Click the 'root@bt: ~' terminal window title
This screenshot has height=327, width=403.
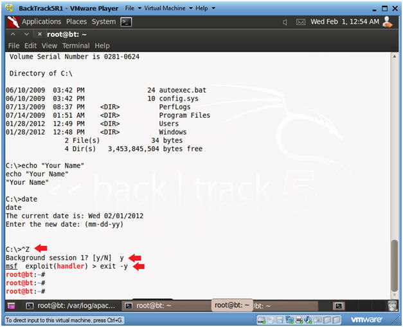(x=67, y=34)
